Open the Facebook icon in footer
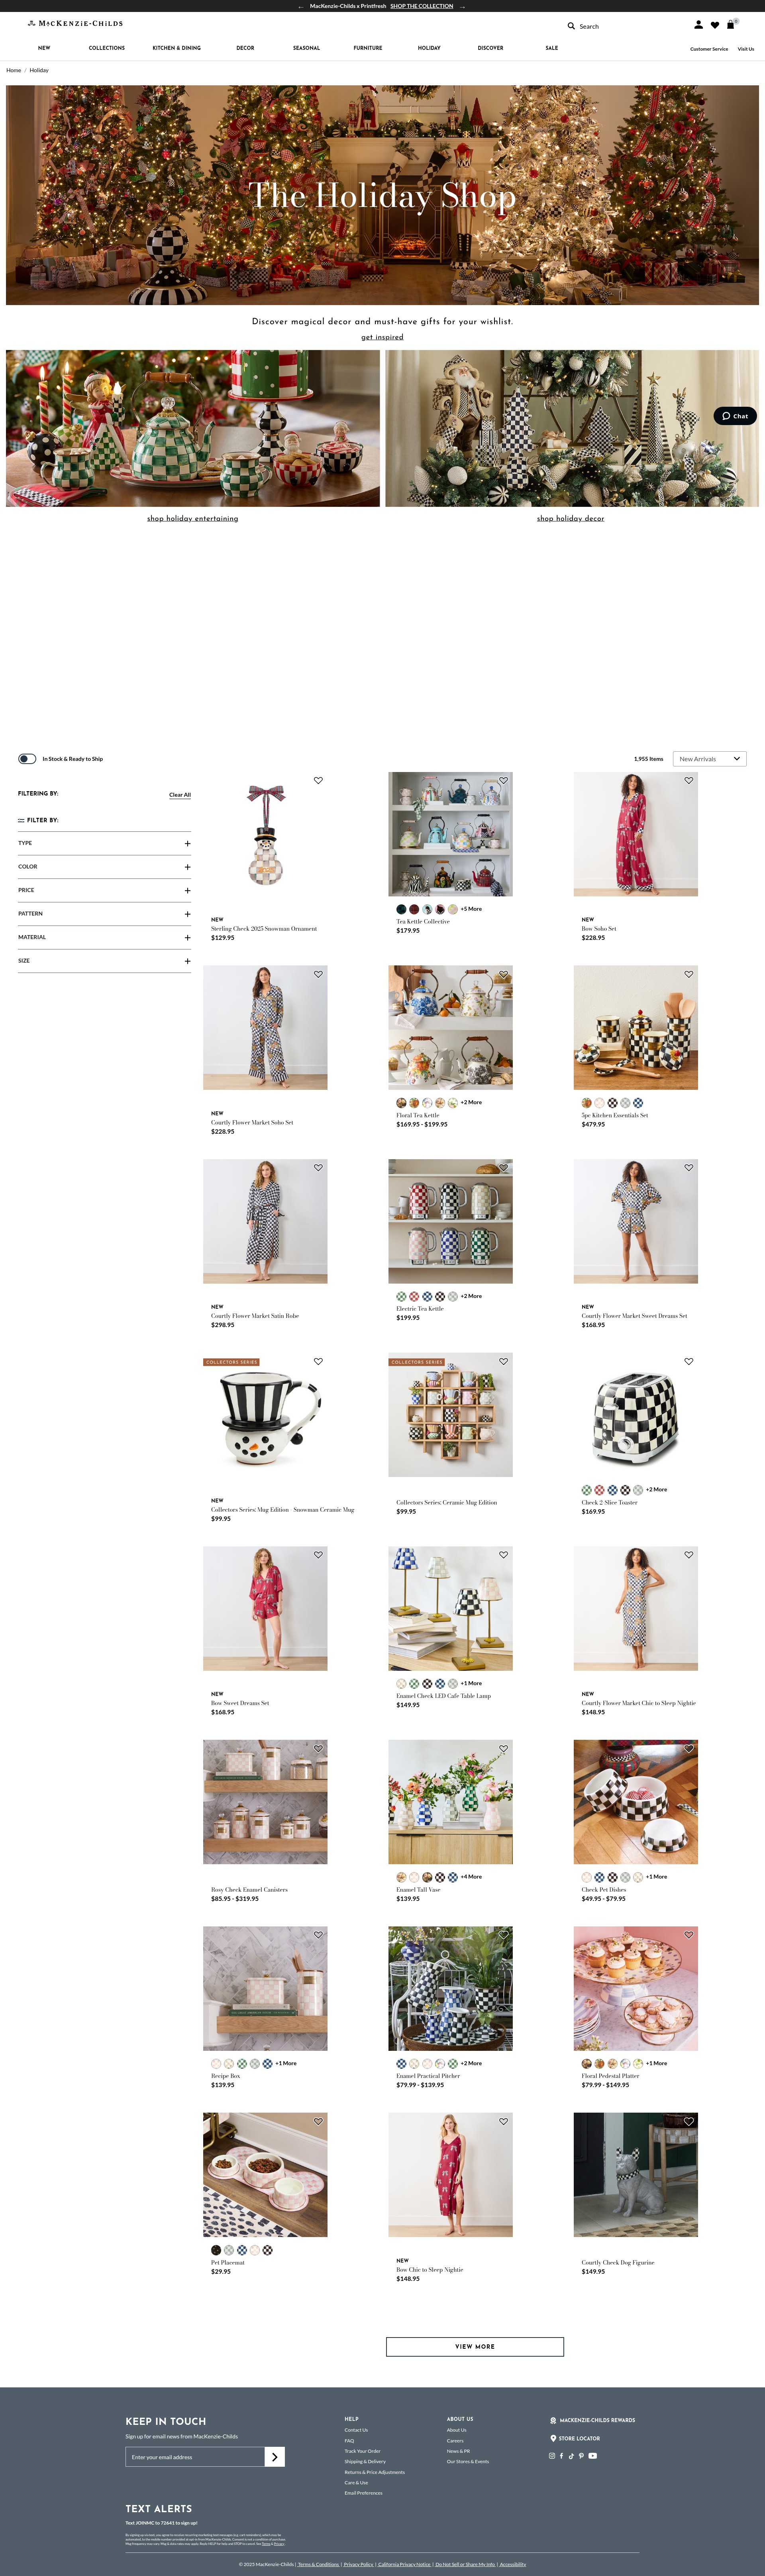765x2576 pixels. click(x=561, y=2456)
